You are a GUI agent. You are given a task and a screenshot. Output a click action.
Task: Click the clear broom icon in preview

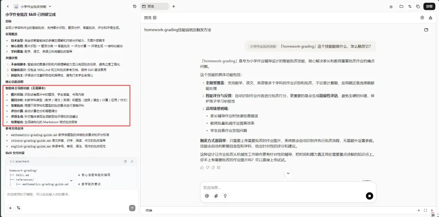click(x=430, y=17)
